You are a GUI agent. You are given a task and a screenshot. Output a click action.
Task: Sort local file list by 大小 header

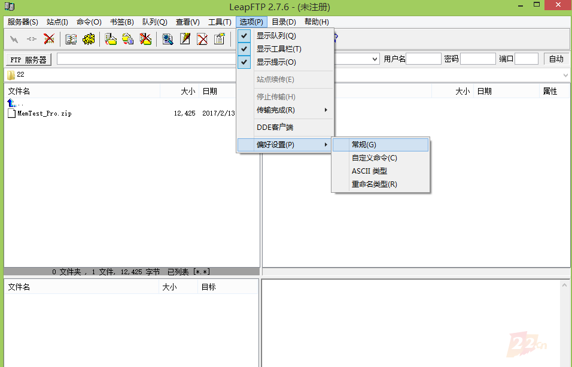(x=179, y=91)
